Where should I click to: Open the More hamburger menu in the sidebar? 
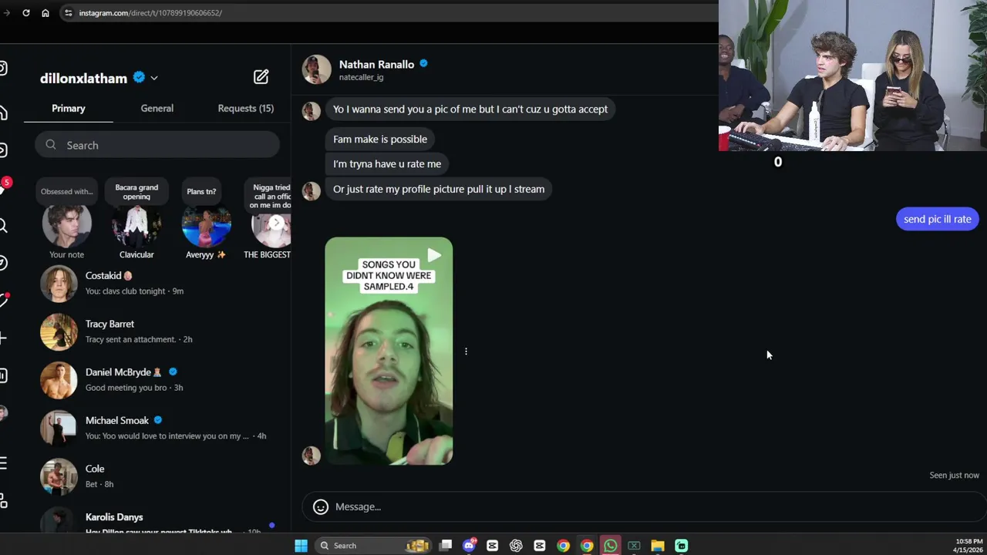click(3, 462)
